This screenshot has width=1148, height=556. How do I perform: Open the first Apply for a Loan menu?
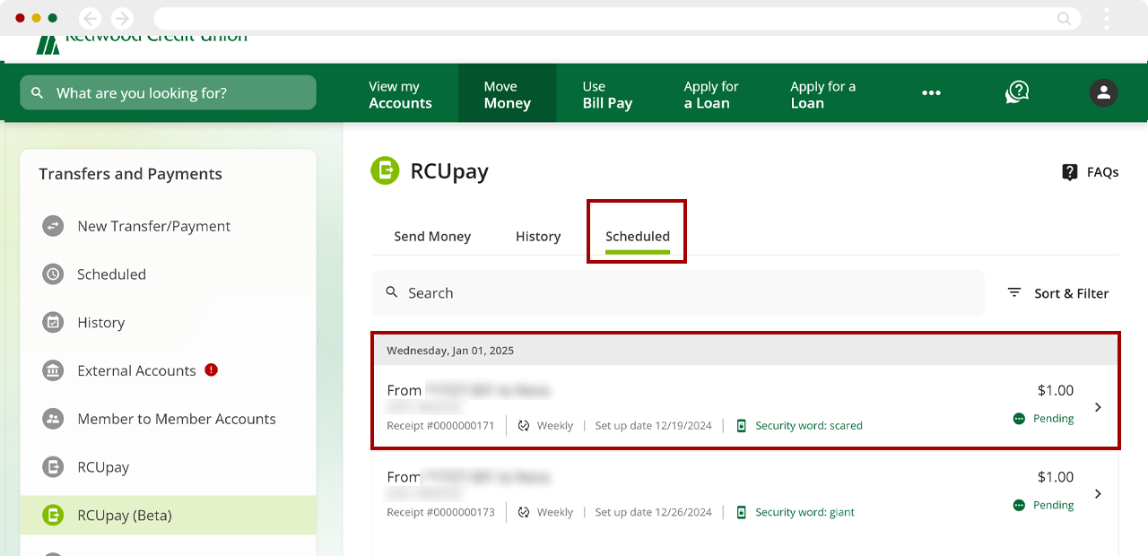(711, 94)
